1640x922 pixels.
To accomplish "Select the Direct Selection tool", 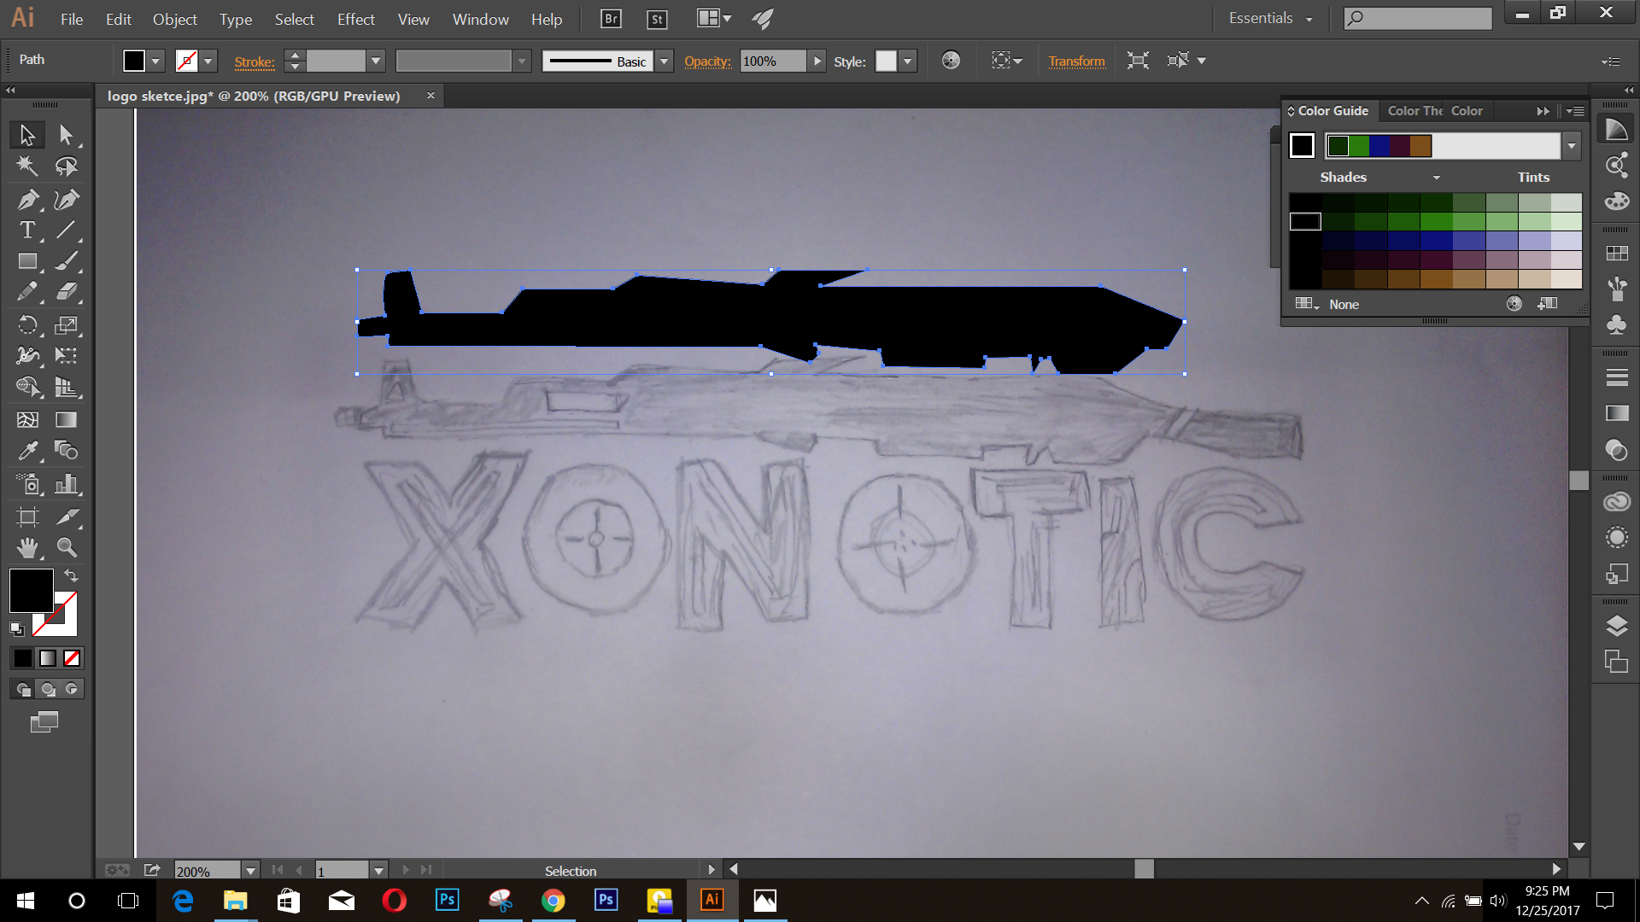I will [66, 134].
